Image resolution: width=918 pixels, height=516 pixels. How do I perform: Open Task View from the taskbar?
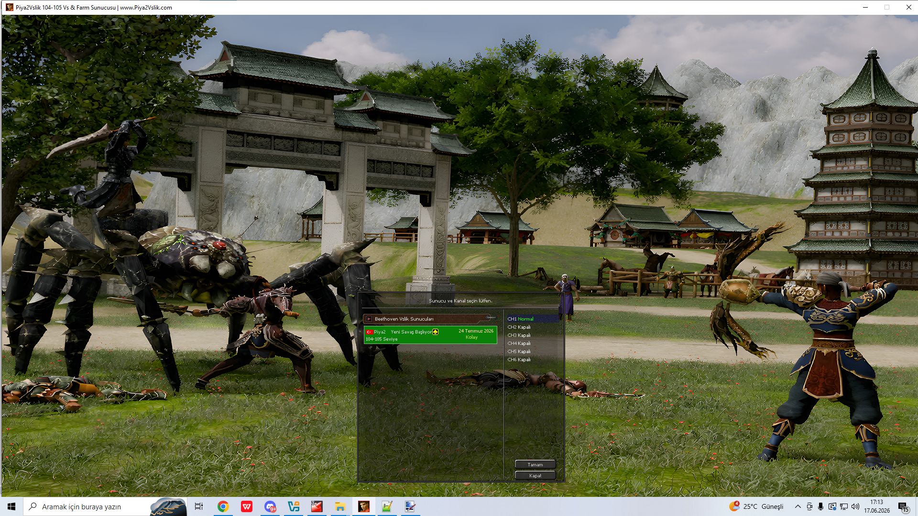(199, 506)
